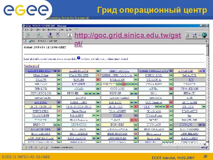The image size is (213, 160).
Task: Close the current tab with the tab bar X
Action: point(206,41)
